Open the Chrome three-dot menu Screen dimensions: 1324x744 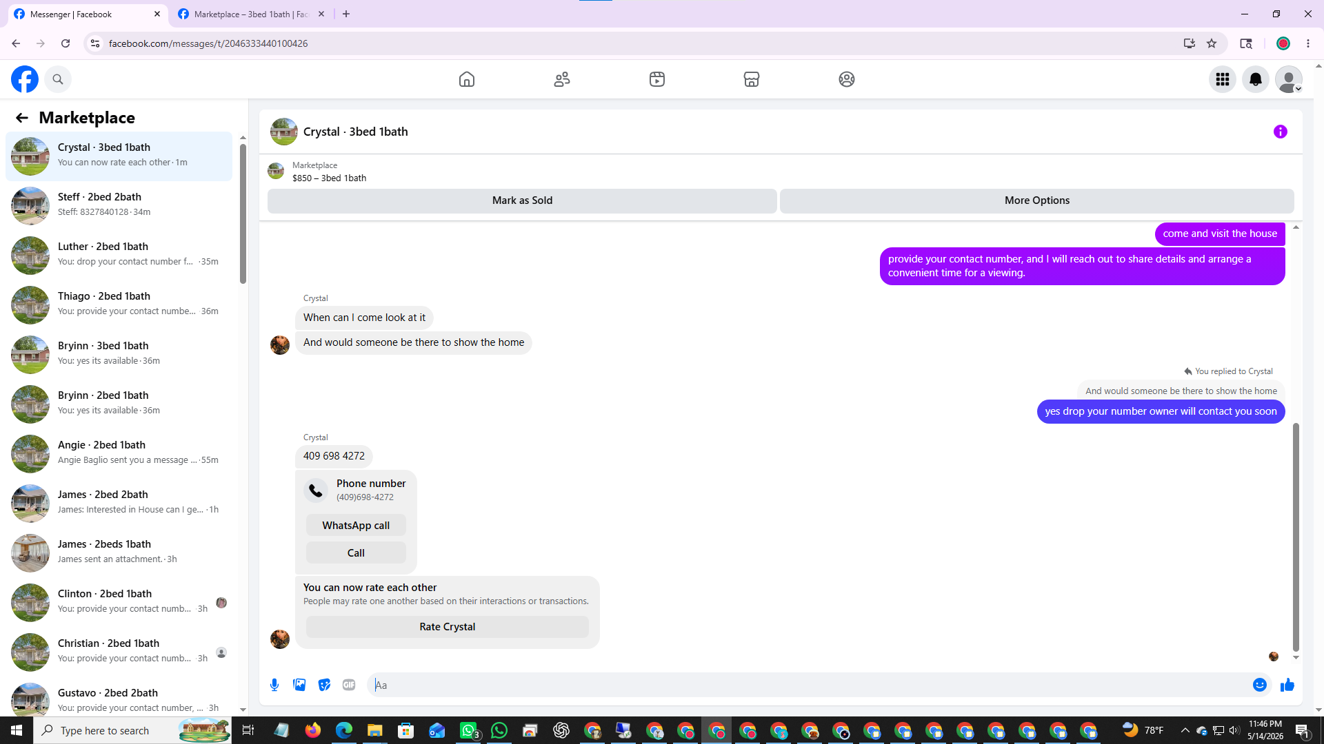click(1308, 43)
